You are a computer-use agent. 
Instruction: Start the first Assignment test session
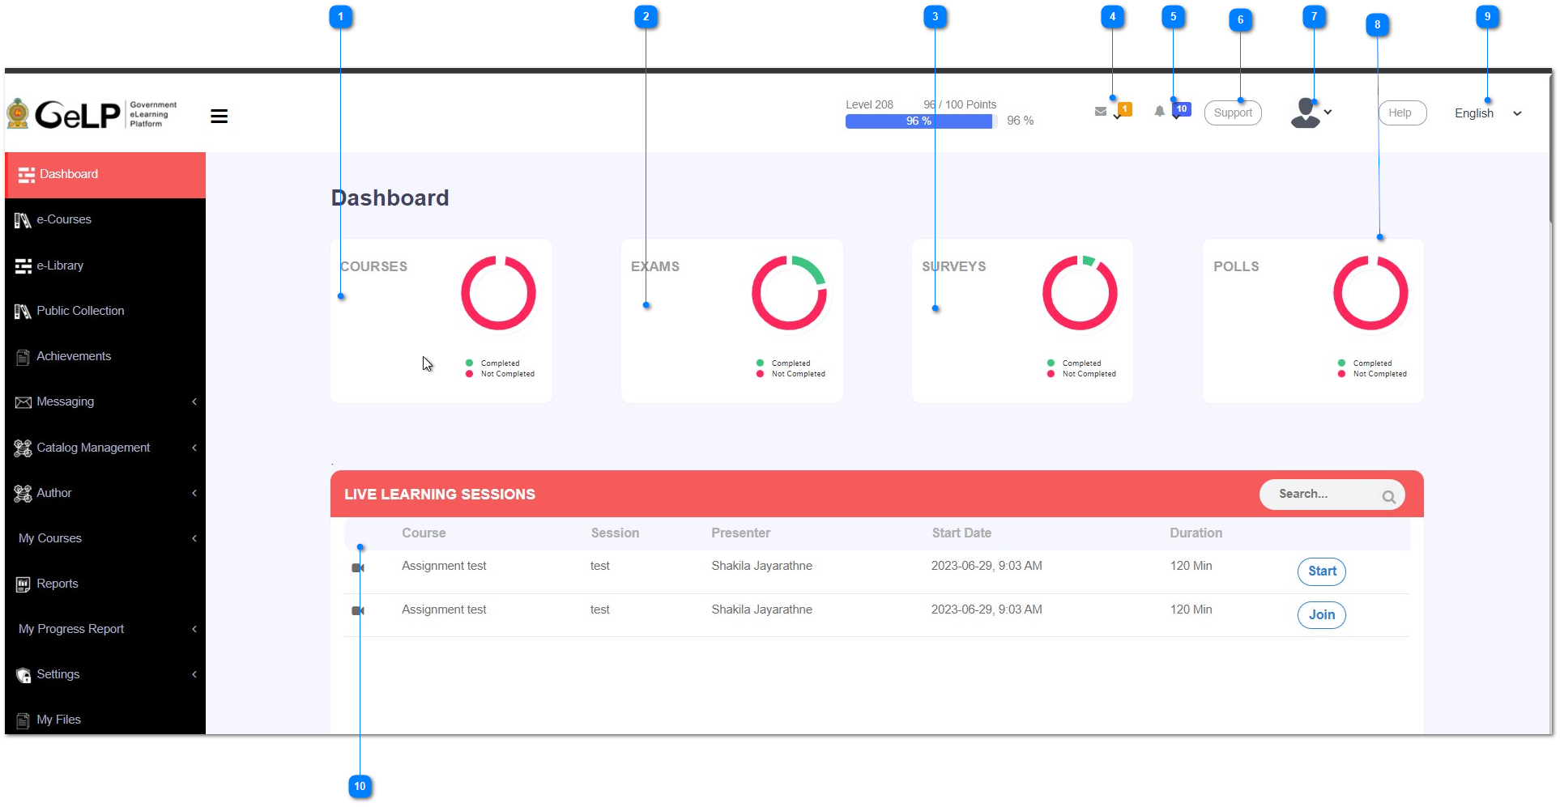pyautogui.click(x=1322, y=571)
